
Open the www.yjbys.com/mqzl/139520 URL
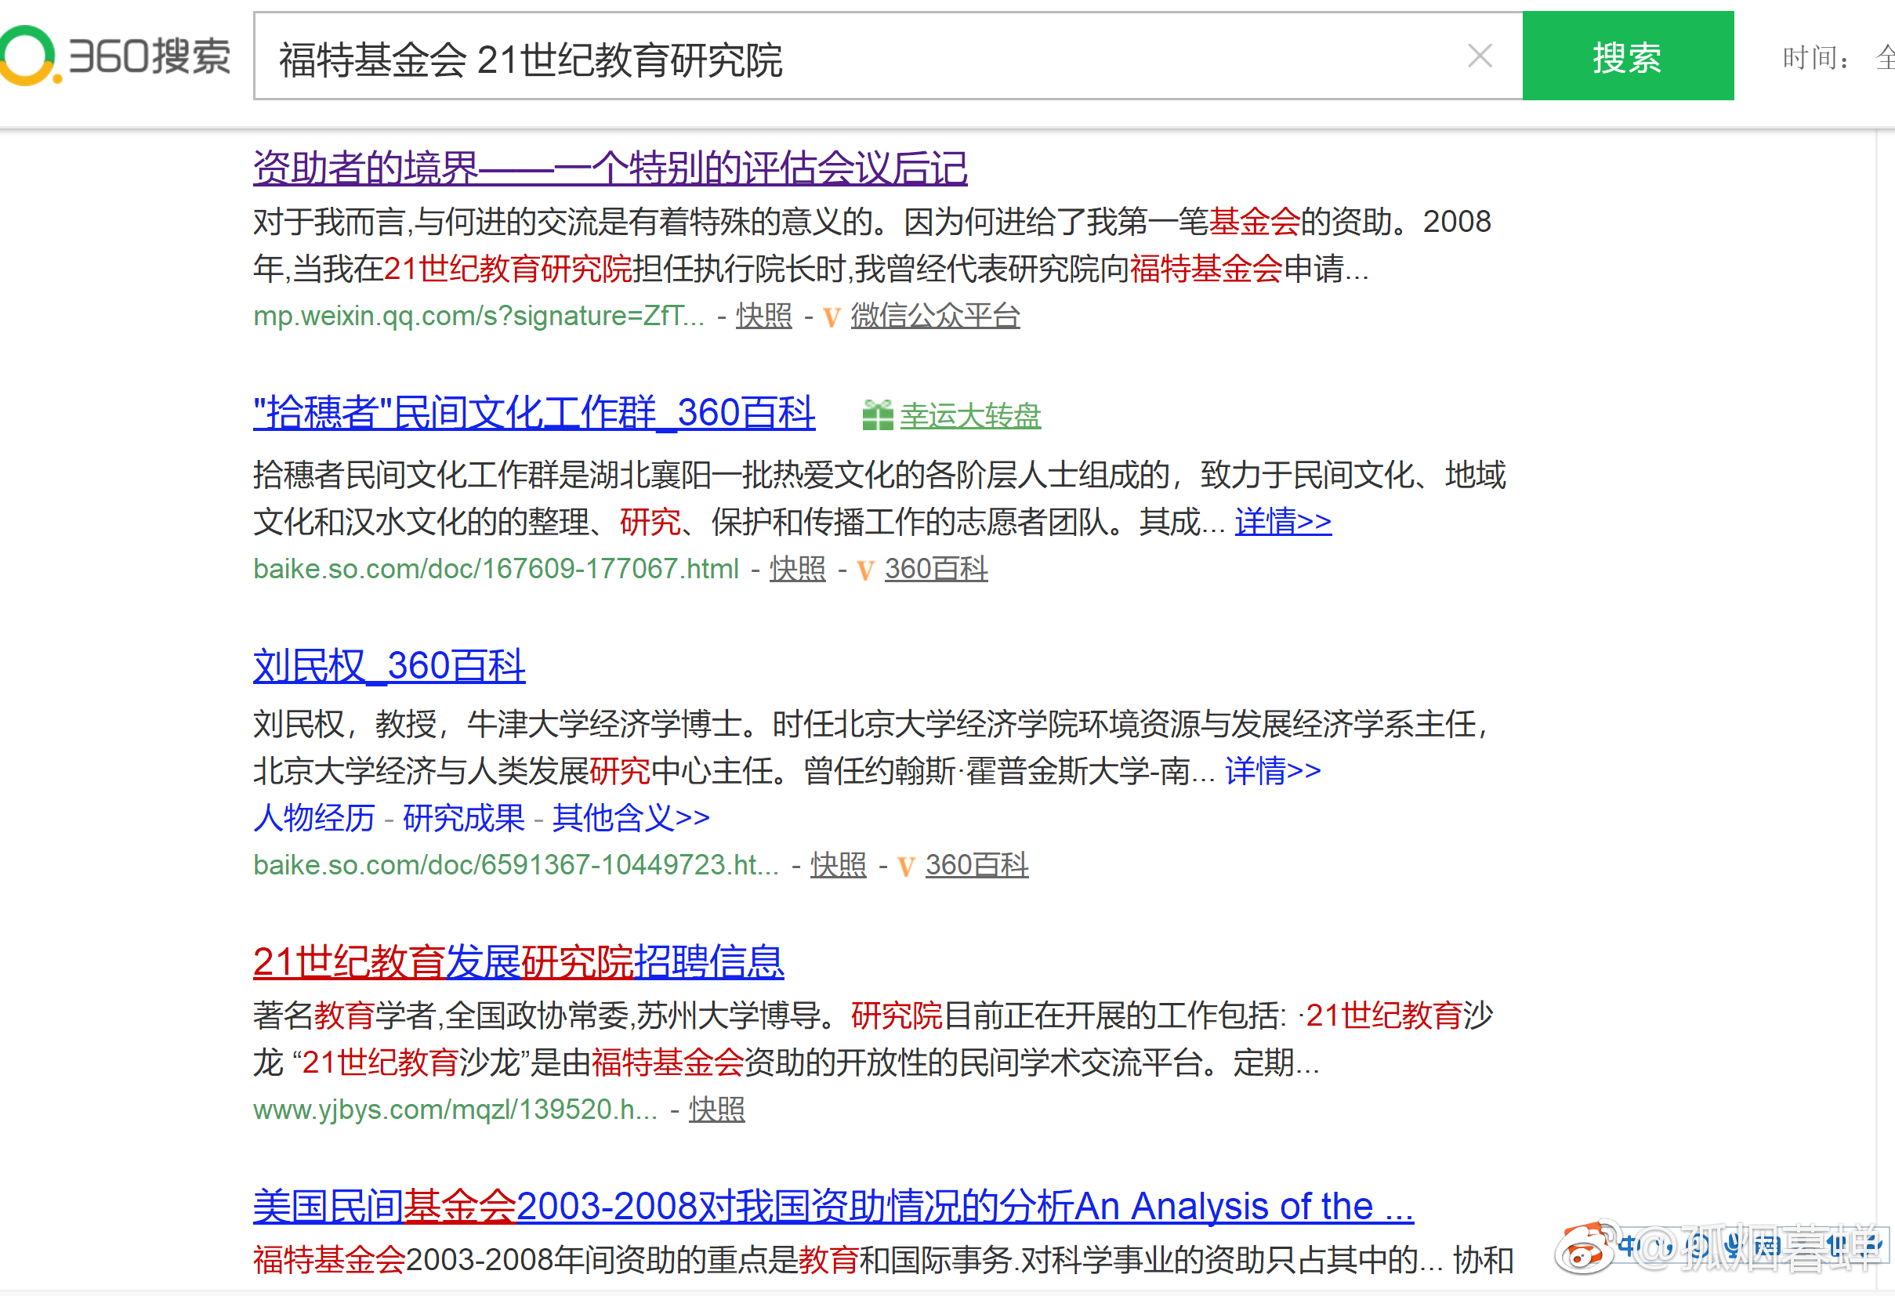coord(455,1110)
